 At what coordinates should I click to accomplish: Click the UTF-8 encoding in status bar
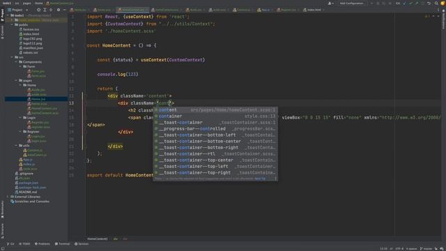399,248
